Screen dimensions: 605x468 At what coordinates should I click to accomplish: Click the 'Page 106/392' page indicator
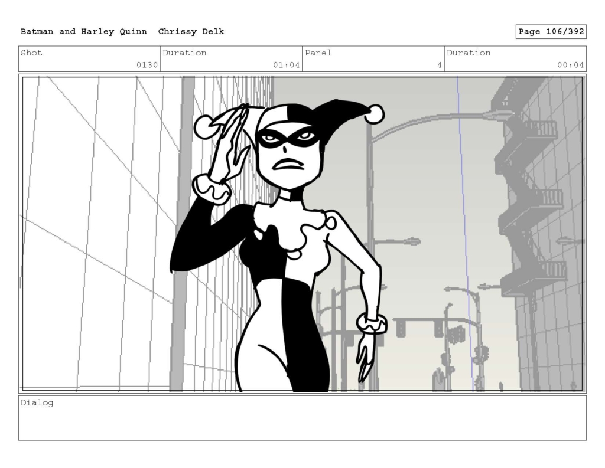click(551, 32)
